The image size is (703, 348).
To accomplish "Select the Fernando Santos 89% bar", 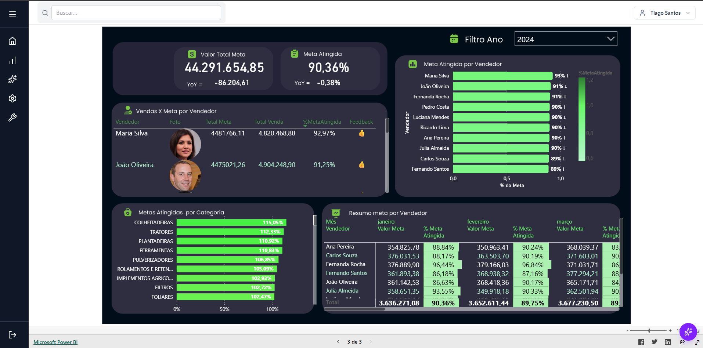I will point(501,169).
